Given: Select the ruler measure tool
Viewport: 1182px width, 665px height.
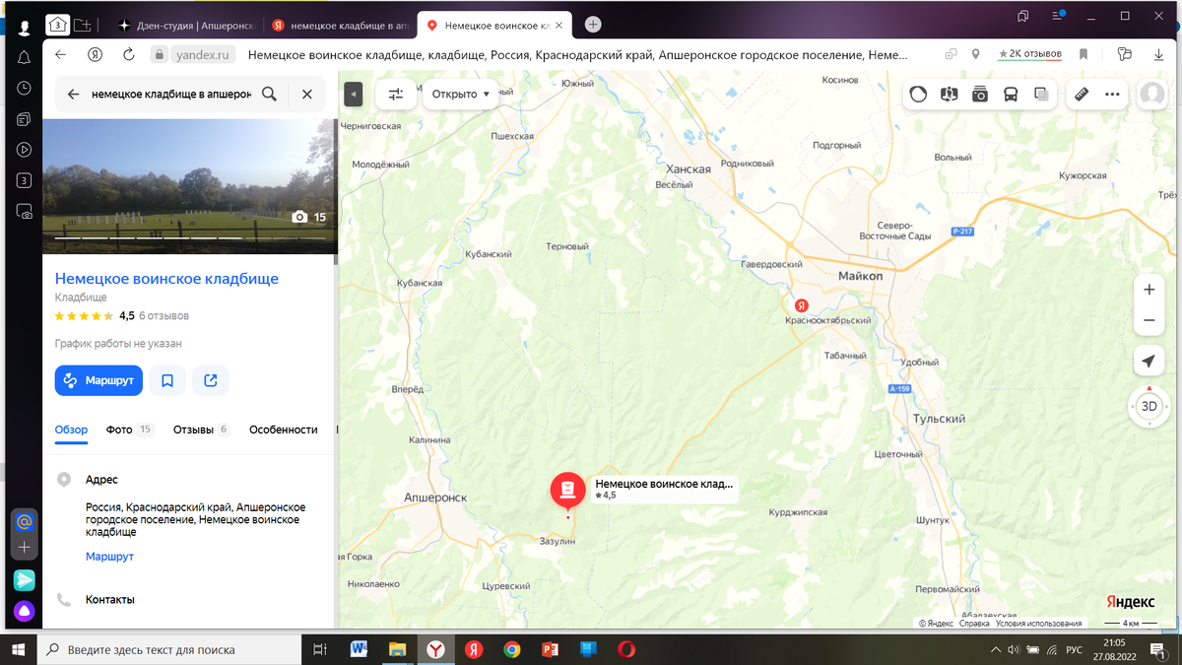Looking at the screenshot, I should [x=1081, y=95].
